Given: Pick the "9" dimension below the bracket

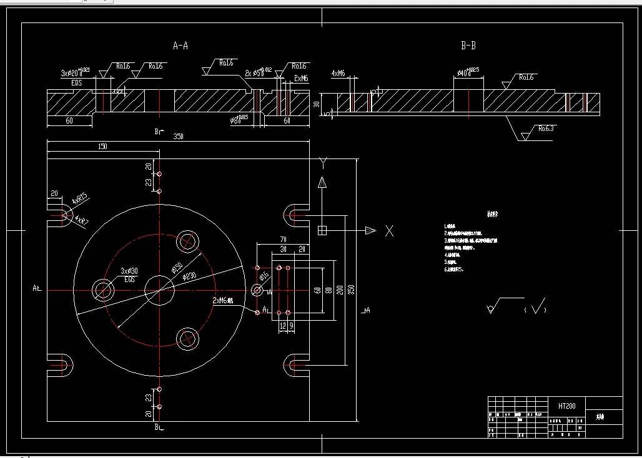Looking at the screenshot, I should [291, 326].
